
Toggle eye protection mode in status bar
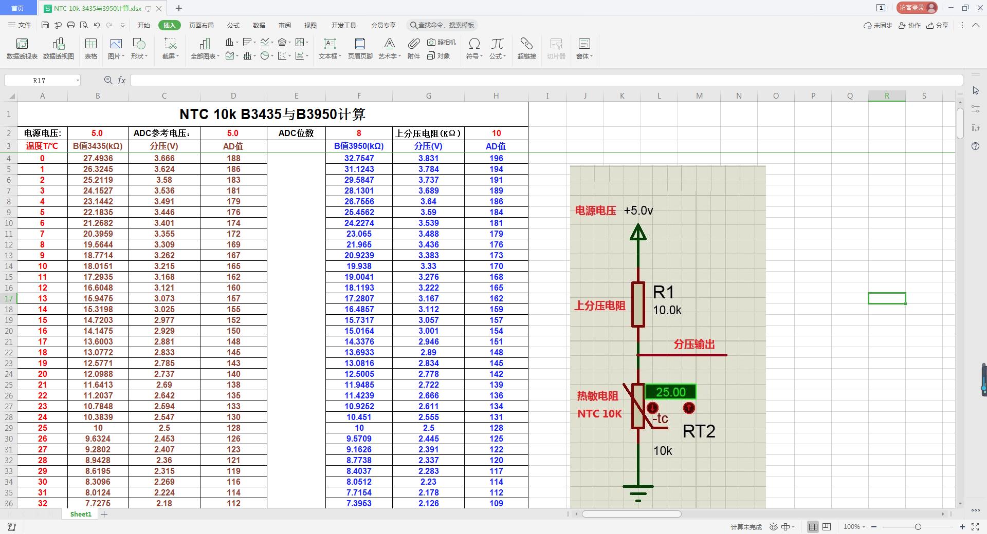[x=773, y=527]
